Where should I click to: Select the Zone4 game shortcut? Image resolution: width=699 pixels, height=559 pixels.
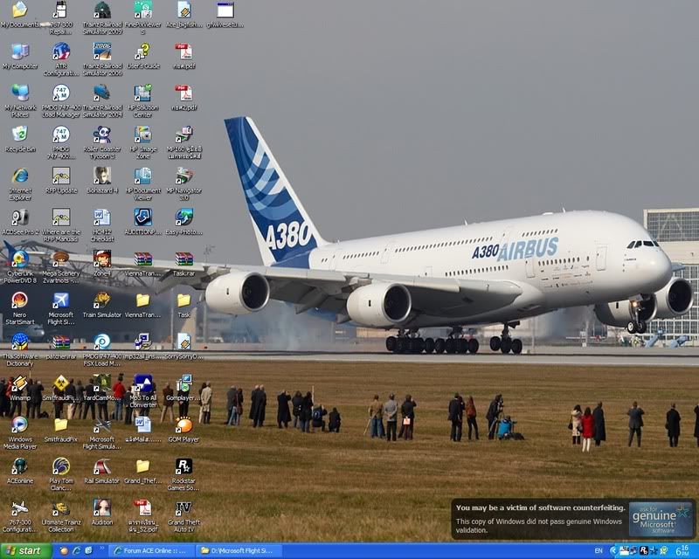(102, 264)
